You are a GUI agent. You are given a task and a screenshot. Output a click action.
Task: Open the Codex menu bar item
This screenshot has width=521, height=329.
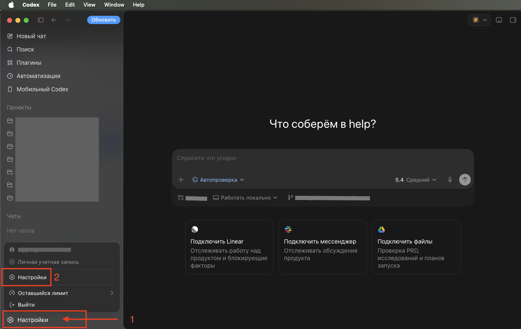[x=30, y=5]
